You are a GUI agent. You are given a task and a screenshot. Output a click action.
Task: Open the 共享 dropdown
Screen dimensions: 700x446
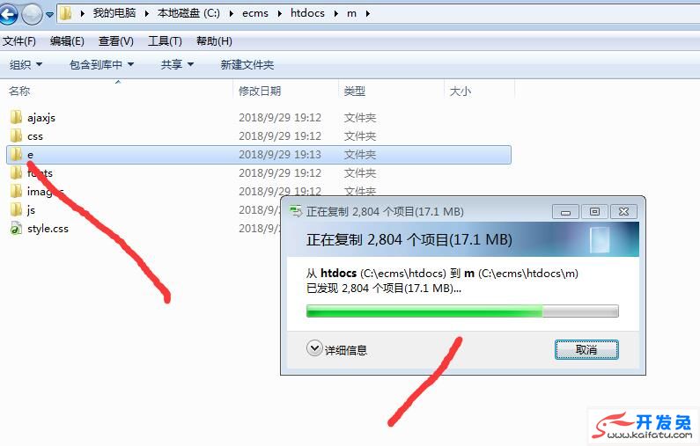coord(177,65)
